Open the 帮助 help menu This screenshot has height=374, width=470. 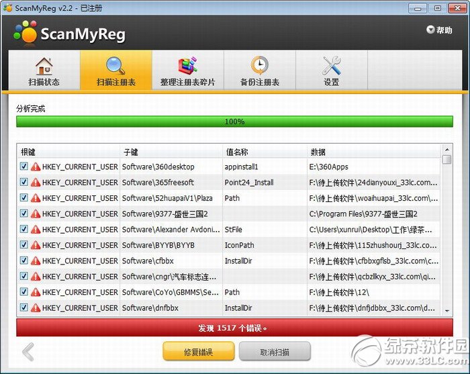[439, 30]
